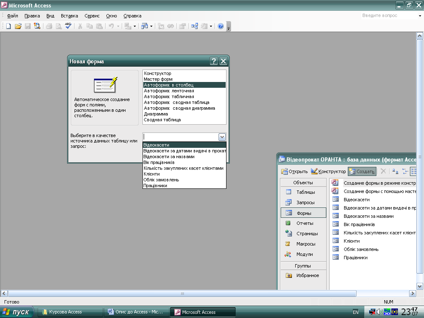The image size is (424, 318).
Task: Click the Undo arrow toolbar icon
Action: click(x=111, y=26)
